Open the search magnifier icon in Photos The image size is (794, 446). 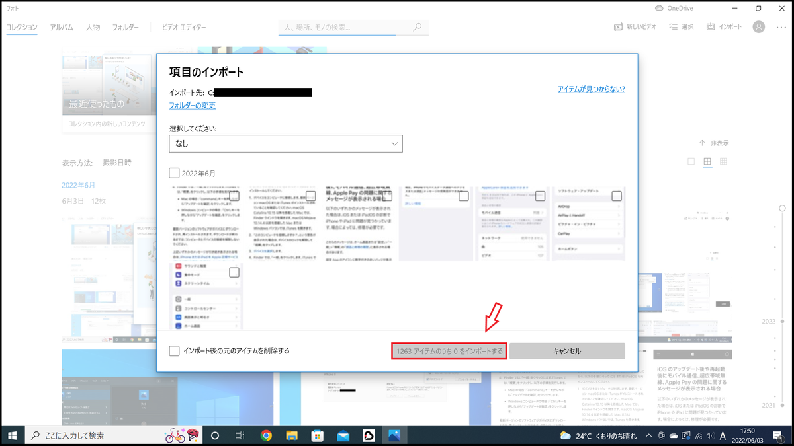(x=417, y=27)
